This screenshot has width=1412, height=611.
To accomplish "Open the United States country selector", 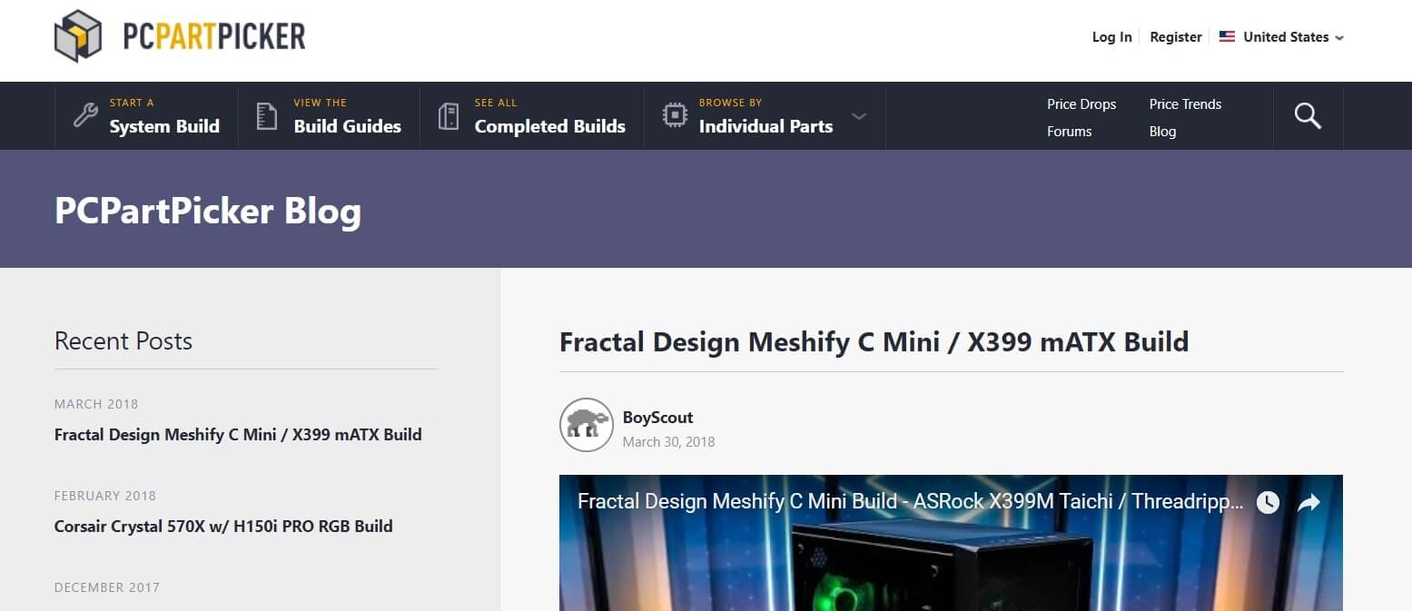I will (1286, 37).
